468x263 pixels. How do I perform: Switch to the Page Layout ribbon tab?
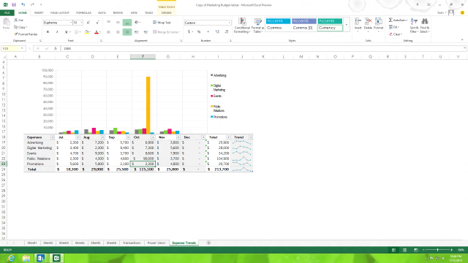click(60, 13)
